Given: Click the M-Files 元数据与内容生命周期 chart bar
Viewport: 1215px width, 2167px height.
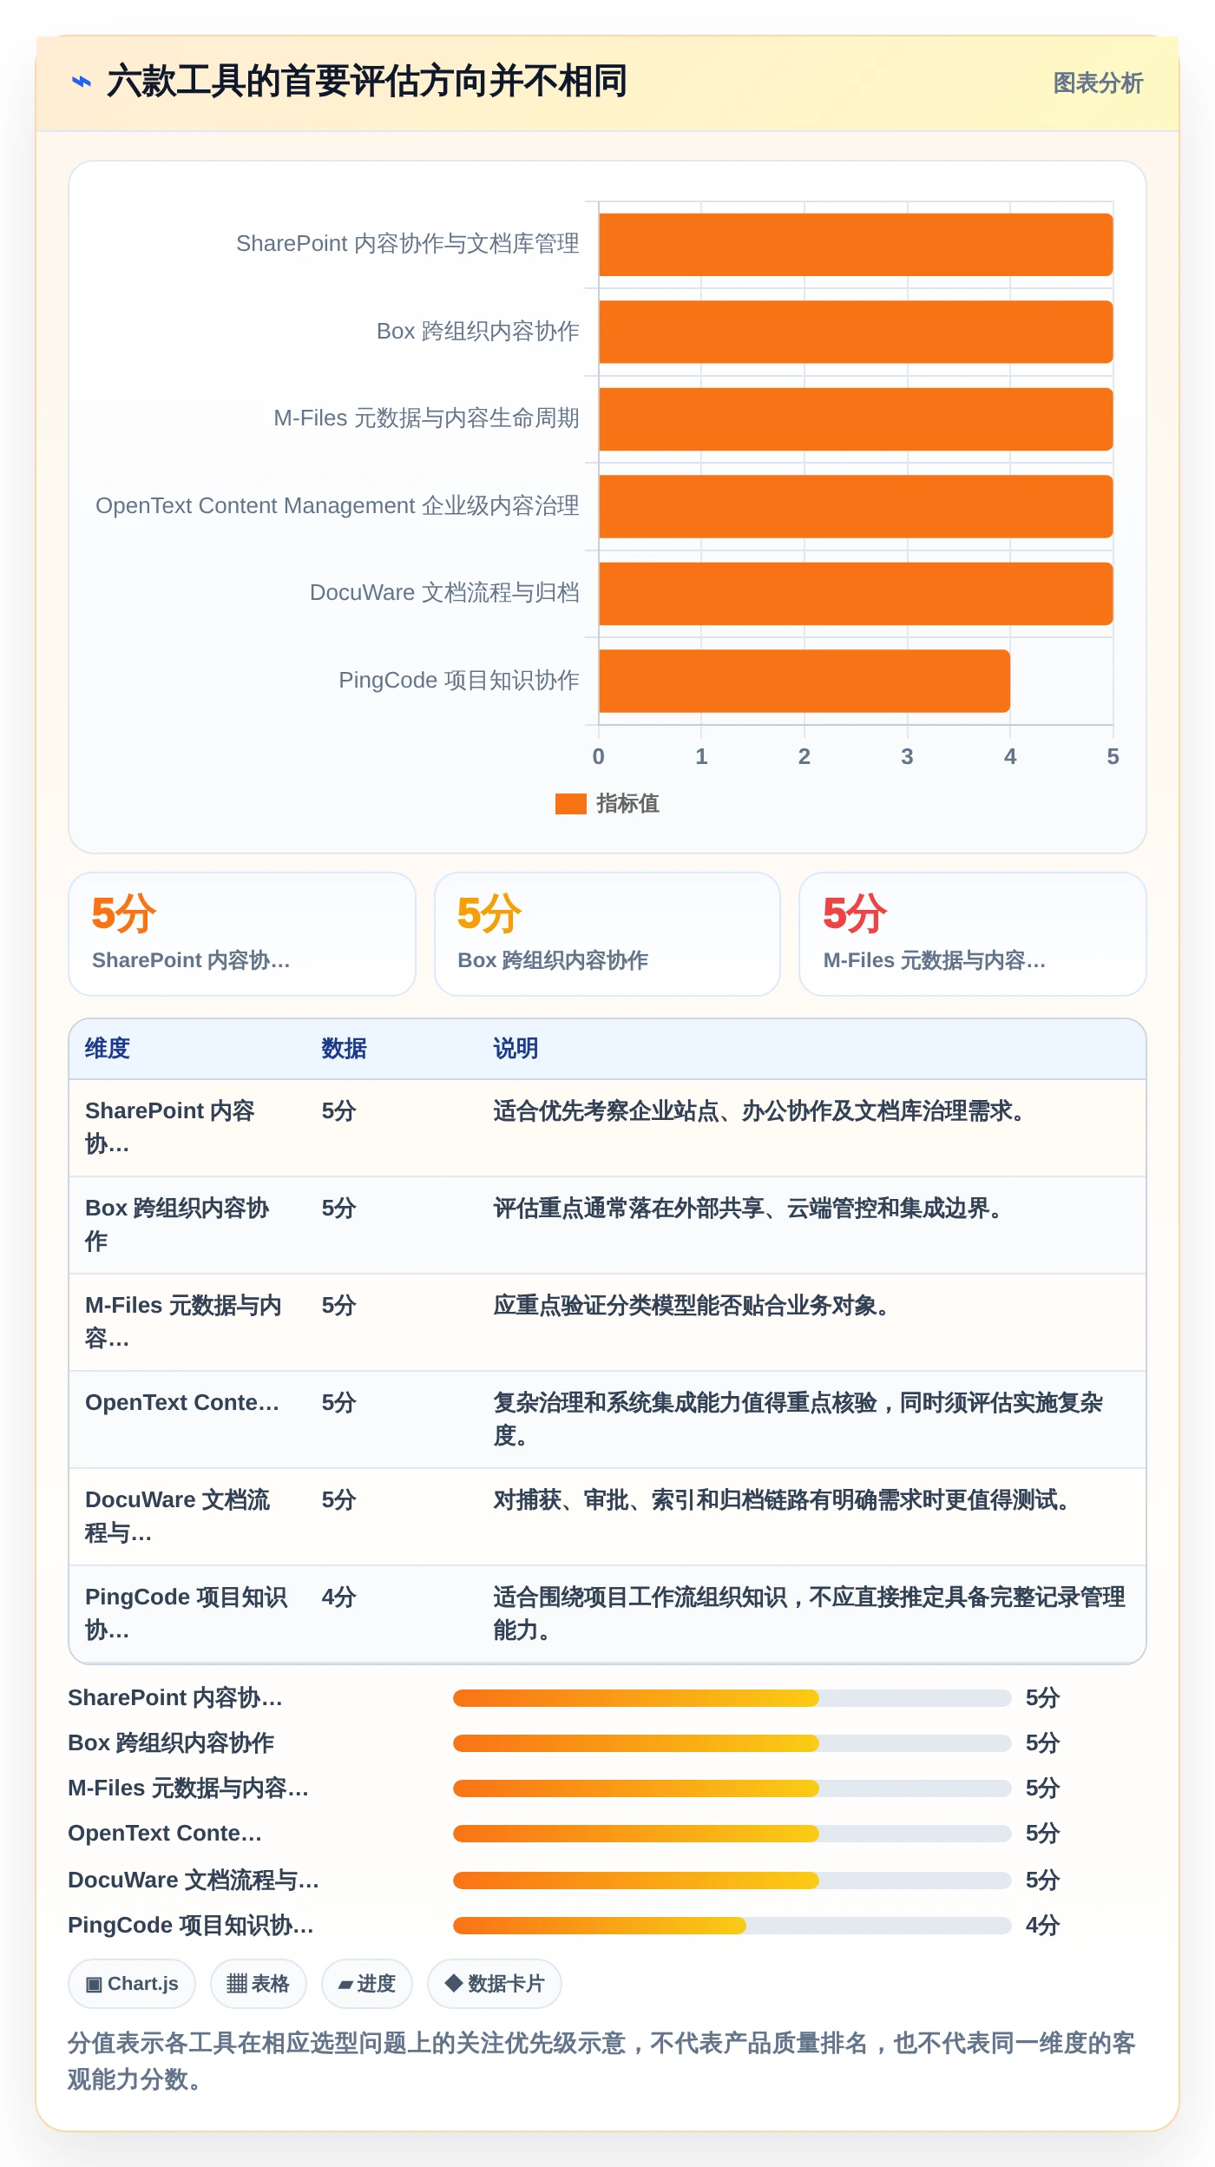Looking at the screenshot, I should tap(856, 419).
